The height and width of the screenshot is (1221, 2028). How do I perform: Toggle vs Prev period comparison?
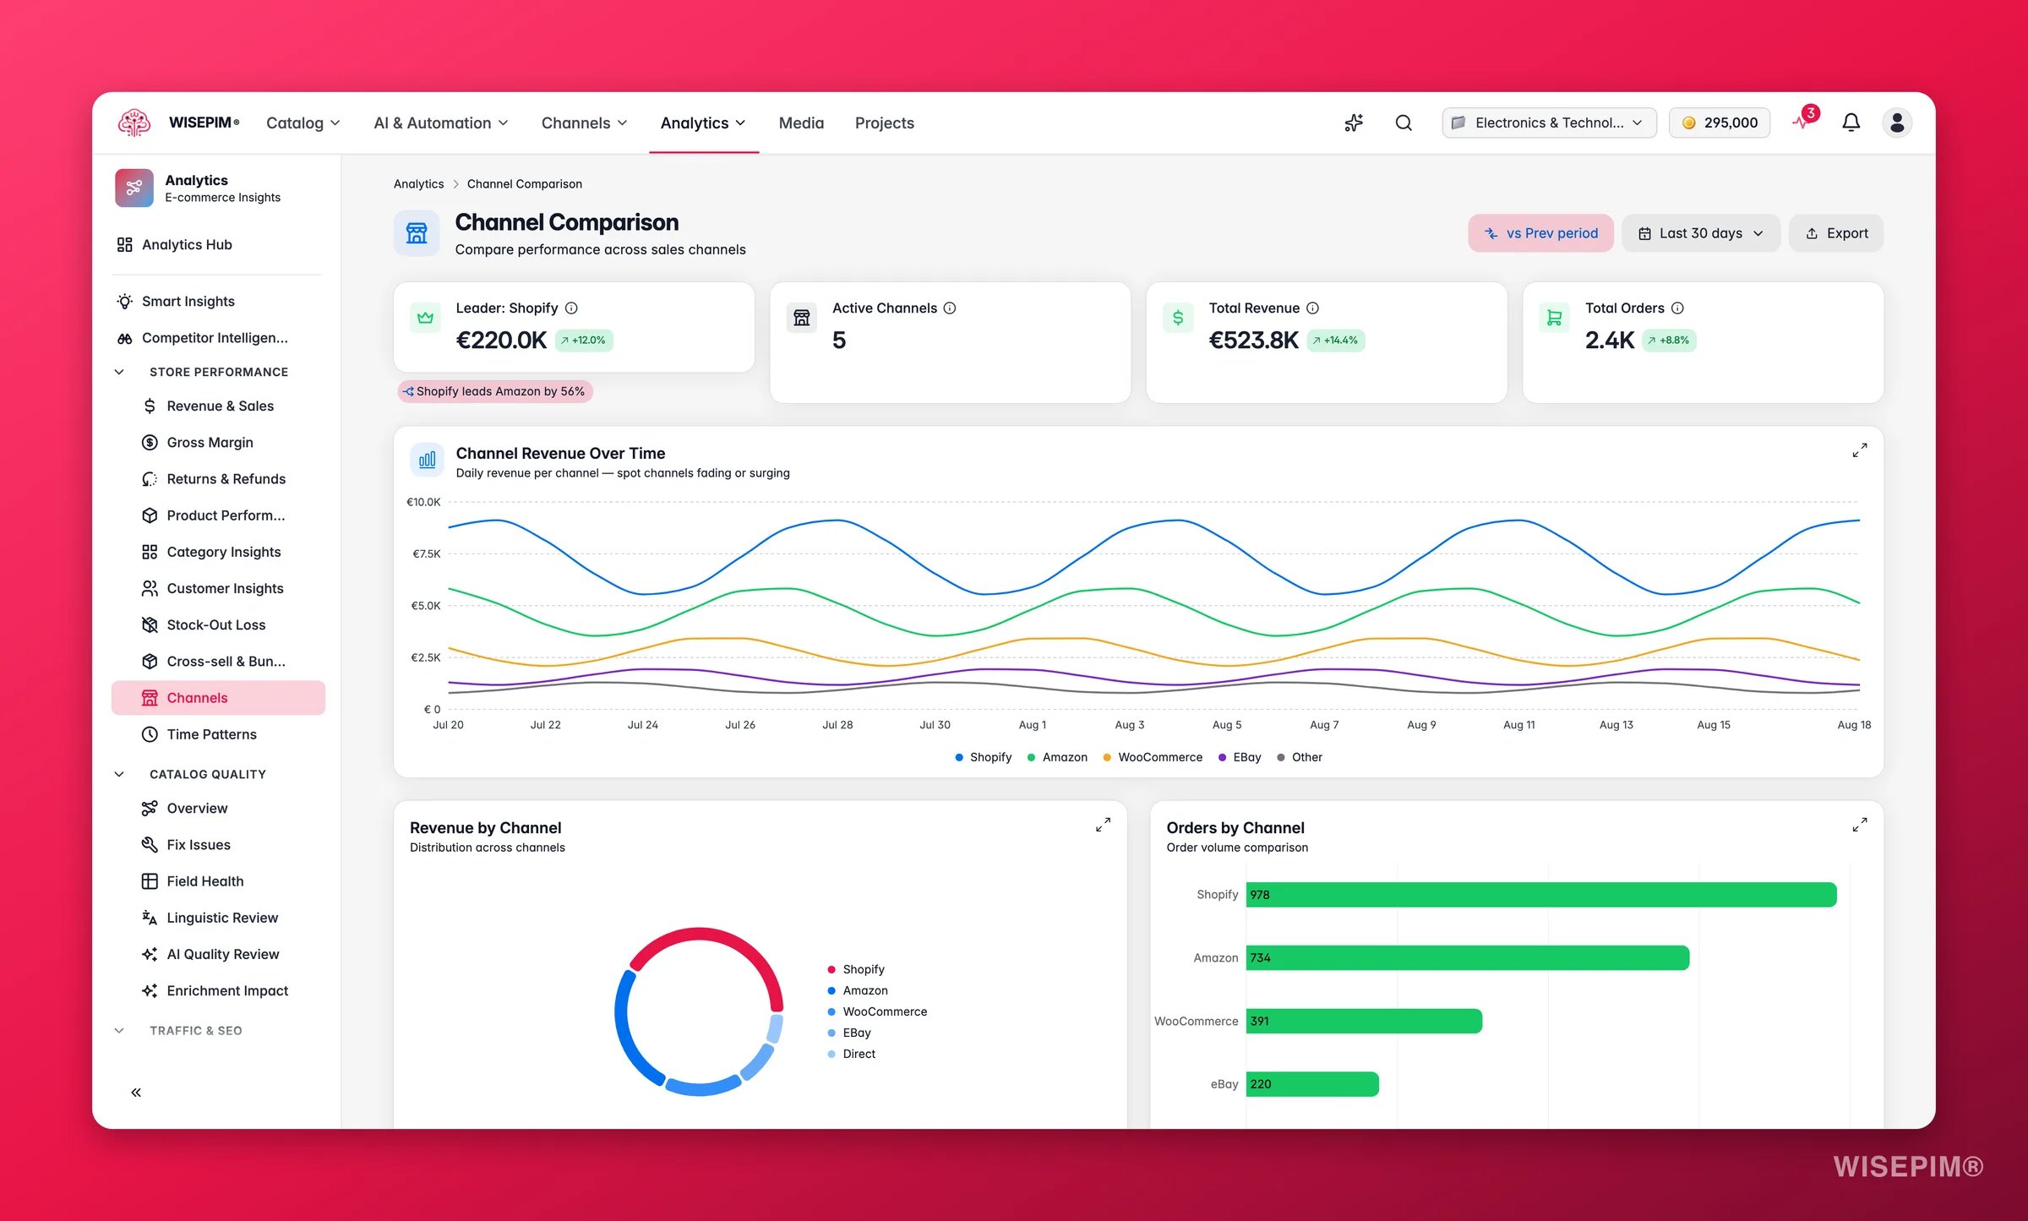tap(1540, 233)
